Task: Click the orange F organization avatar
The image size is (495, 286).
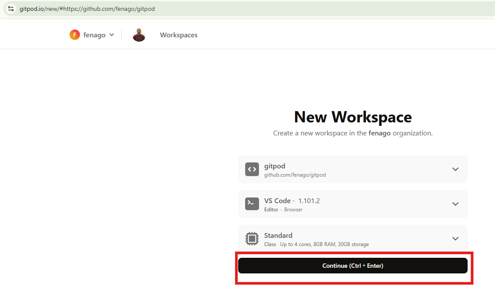Action: (75, 35)
